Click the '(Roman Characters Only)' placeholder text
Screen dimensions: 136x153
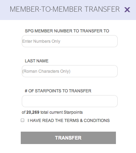[46, 71]
